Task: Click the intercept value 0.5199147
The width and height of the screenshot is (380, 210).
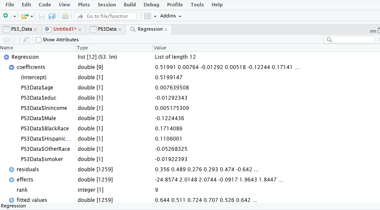Action: click(169, 78)
